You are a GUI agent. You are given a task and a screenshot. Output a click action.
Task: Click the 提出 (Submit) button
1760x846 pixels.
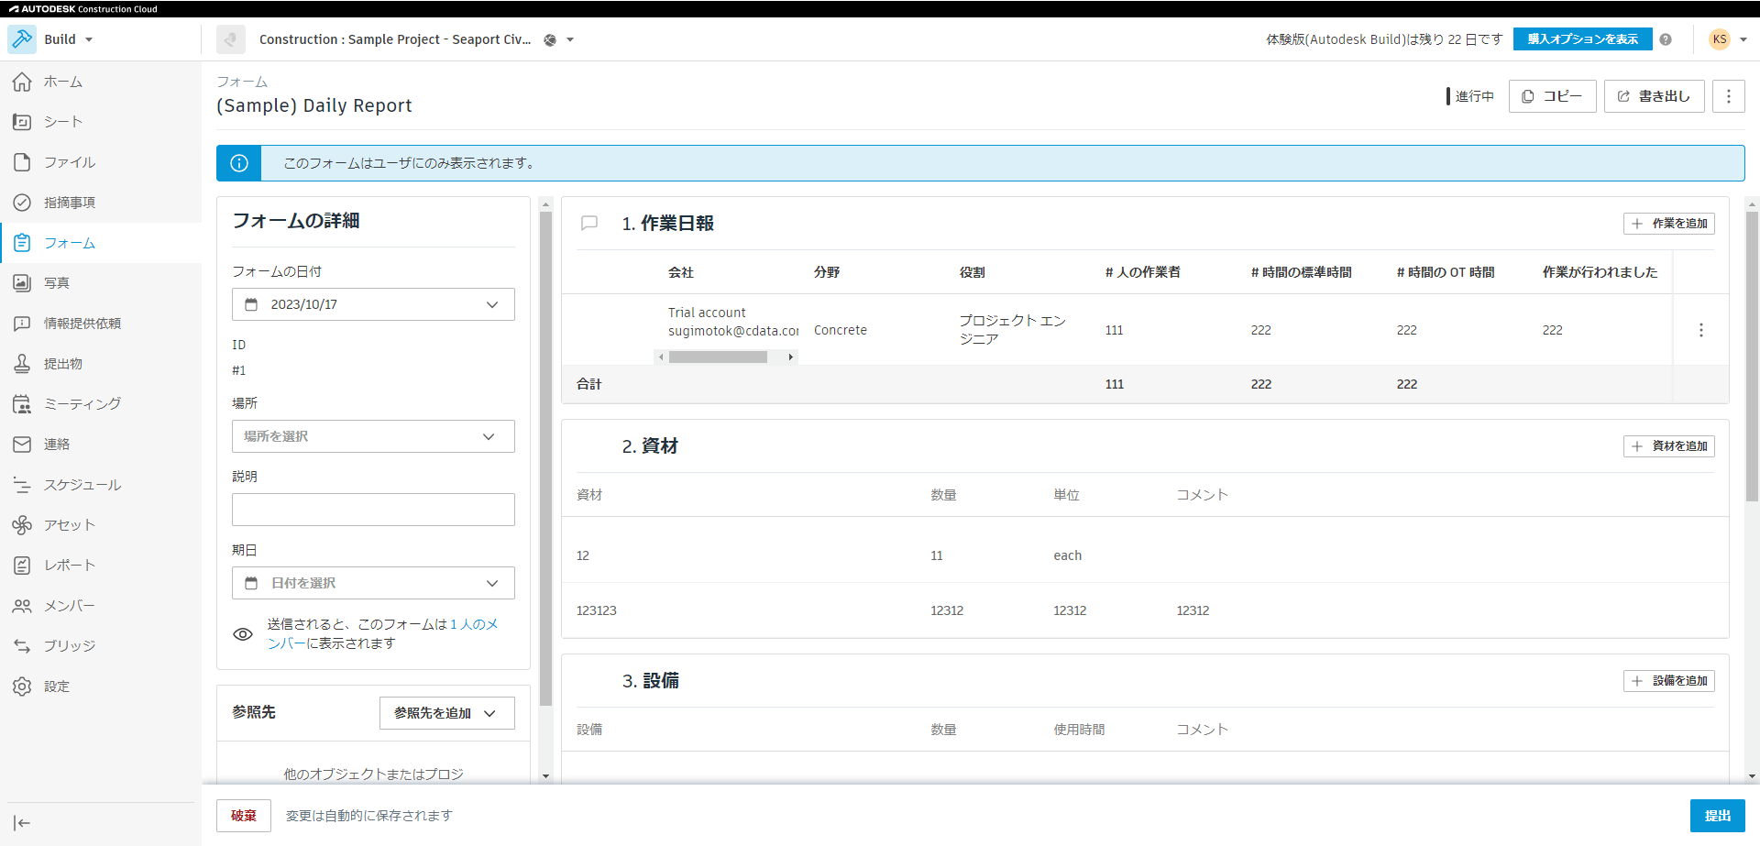click(x=1718, y=816)
